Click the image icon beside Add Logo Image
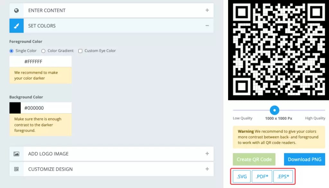Screen dimensions: 329x188 16,154
